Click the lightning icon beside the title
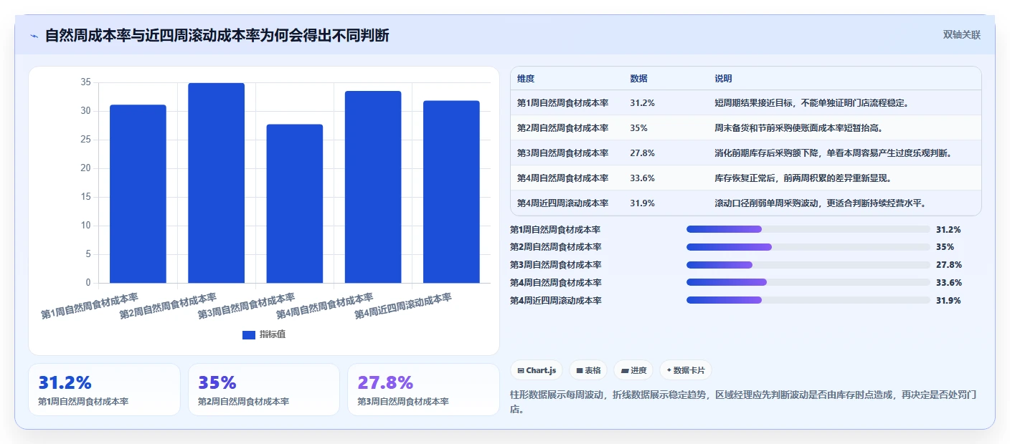1010x444 pixels. (x=34, y=36)
